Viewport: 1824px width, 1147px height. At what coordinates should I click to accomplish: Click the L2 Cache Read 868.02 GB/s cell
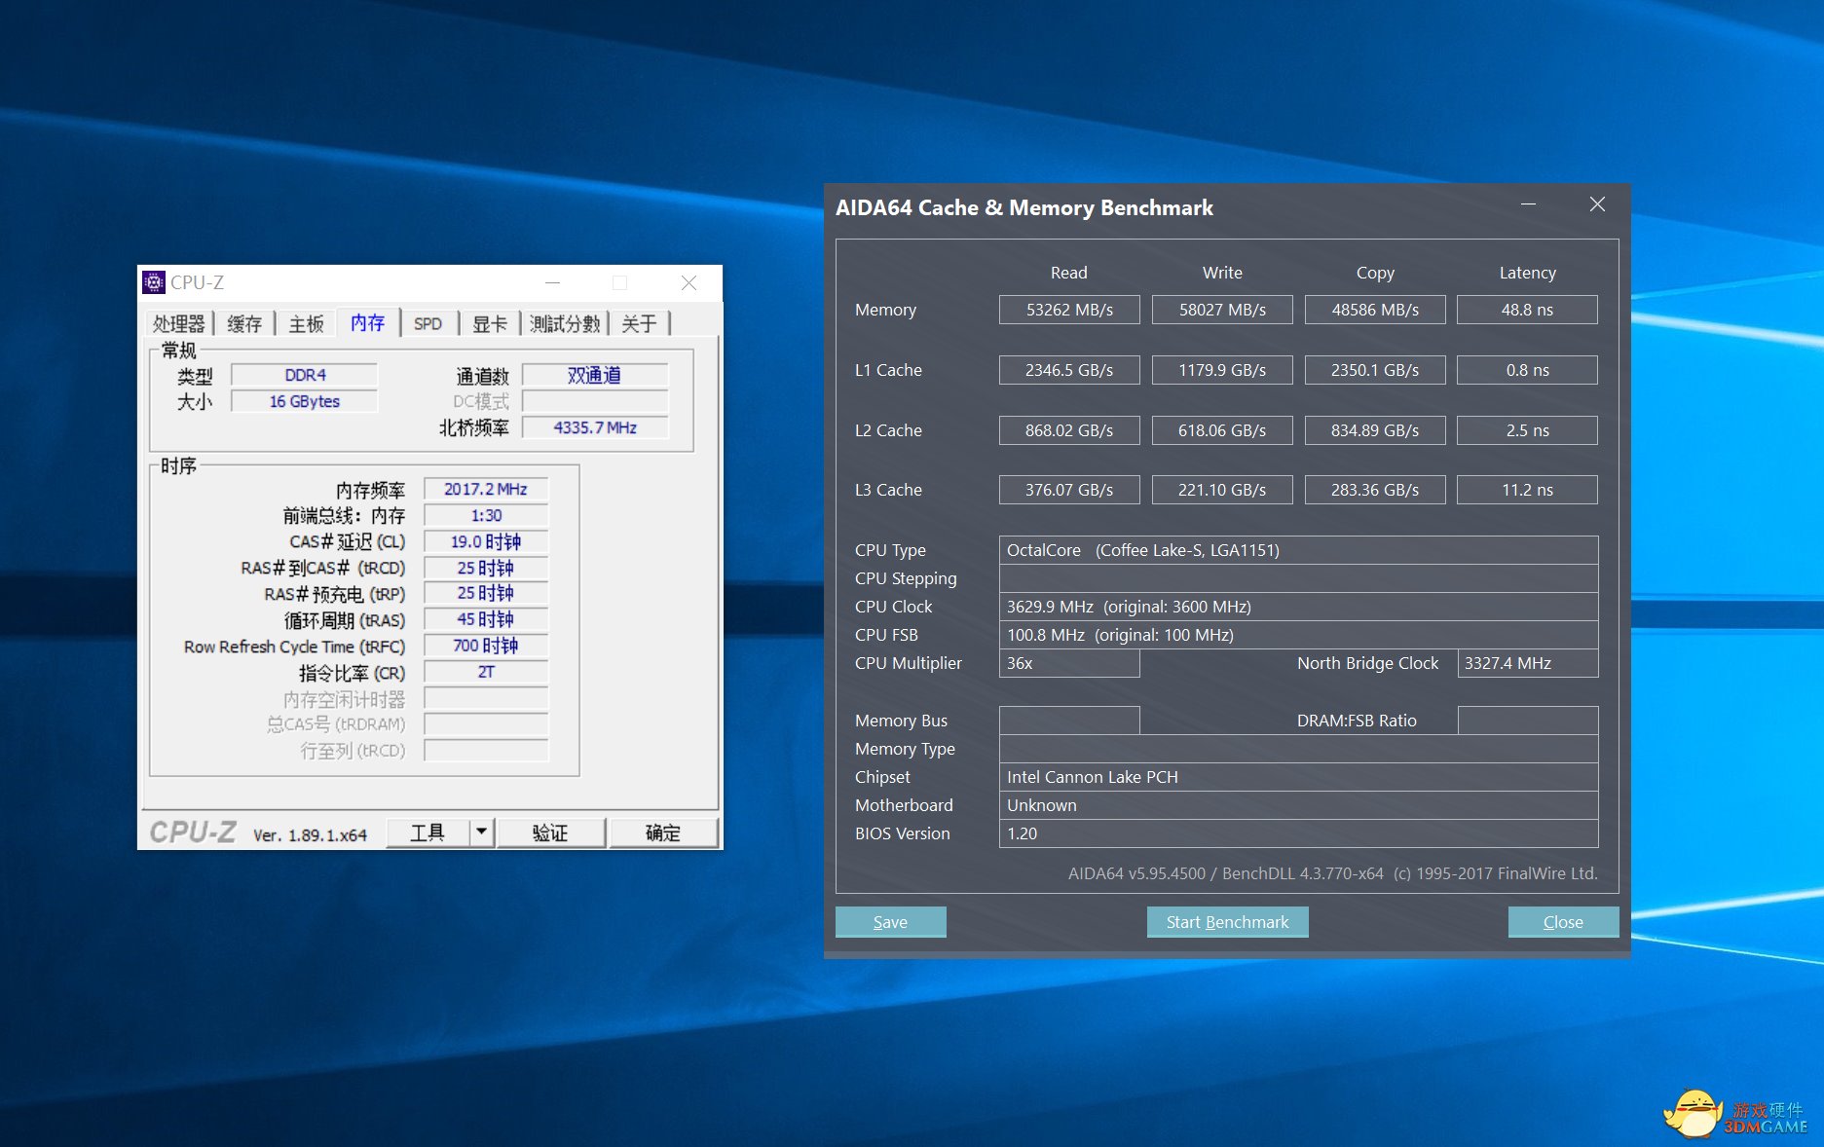click(x=1069, y=430)
